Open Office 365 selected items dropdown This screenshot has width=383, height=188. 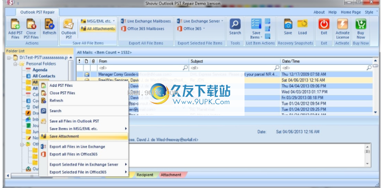(191, 29)
